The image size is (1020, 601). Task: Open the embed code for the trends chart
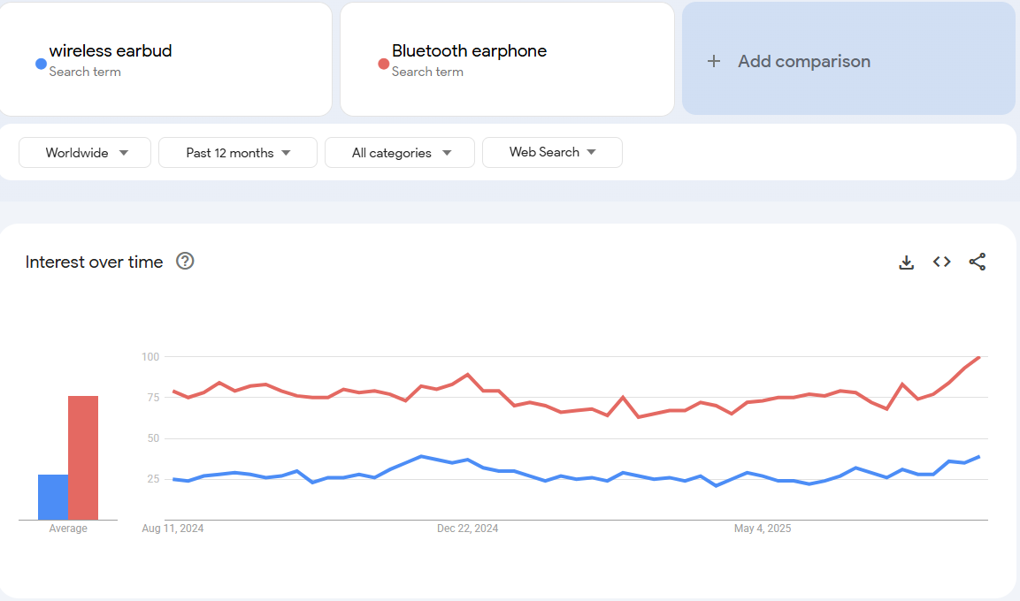coord(941,262)
